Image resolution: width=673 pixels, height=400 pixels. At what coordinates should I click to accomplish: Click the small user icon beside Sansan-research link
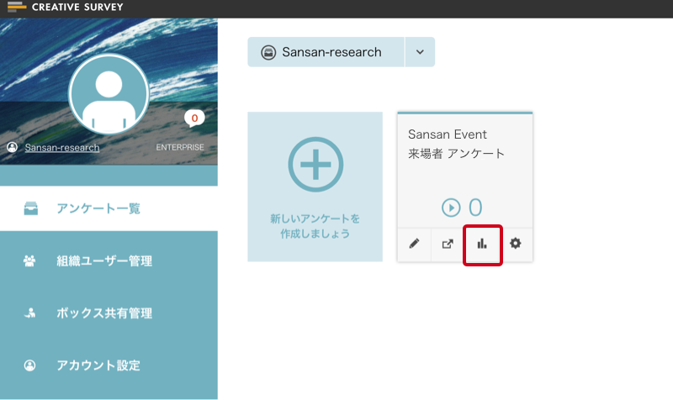point(12,147)
